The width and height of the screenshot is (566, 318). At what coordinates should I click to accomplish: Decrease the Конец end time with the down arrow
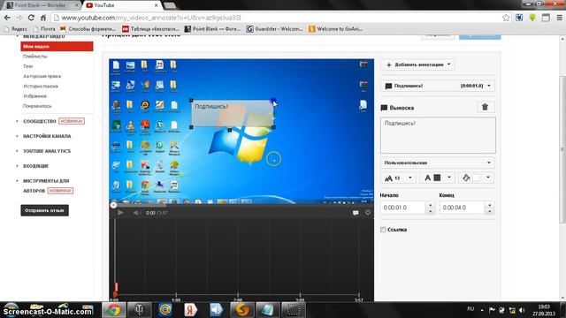coord(489,211)
